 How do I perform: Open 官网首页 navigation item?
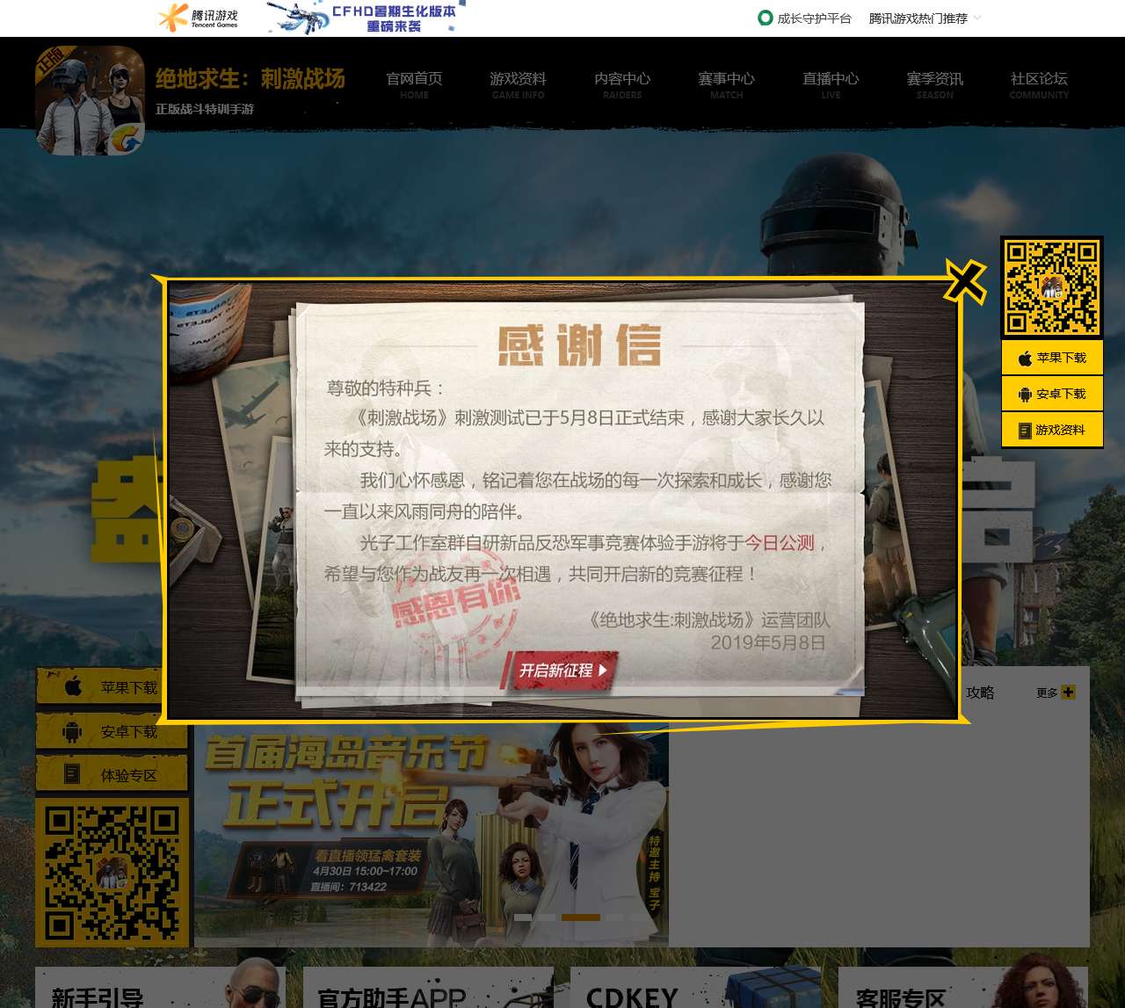[x=414, y=83]
